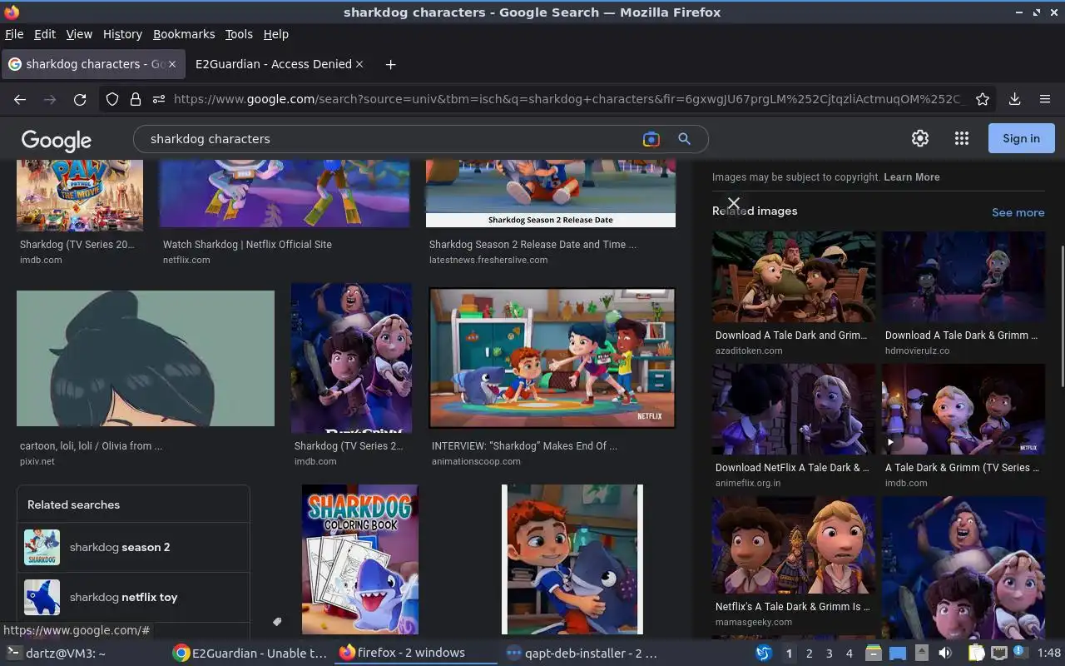Image resolution: width=1065 pixels, height=666 pixels.
Task: Open the File menu
Action: (14, 34)
